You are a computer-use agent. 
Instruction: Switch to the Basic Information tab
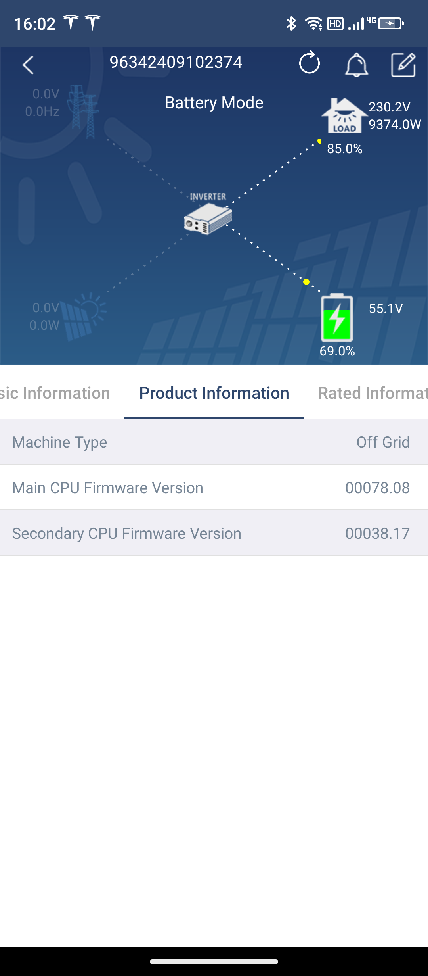coord(55,393)
